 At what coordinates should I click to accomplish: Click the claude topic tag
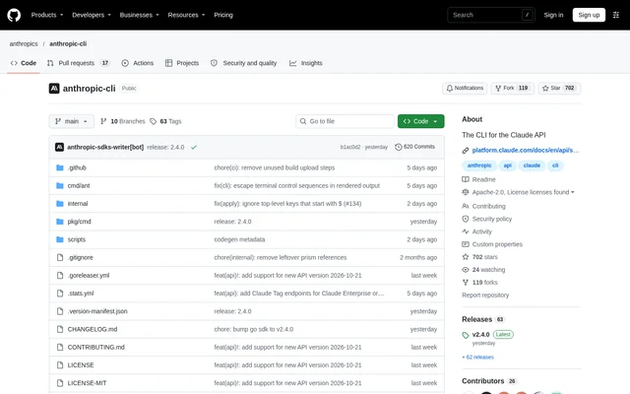click(532, 165)
